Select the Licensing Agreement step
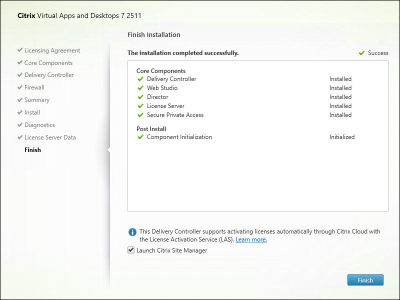Image resolution: width=400 pixels, height=300 pixels. [x=52, y=50]
